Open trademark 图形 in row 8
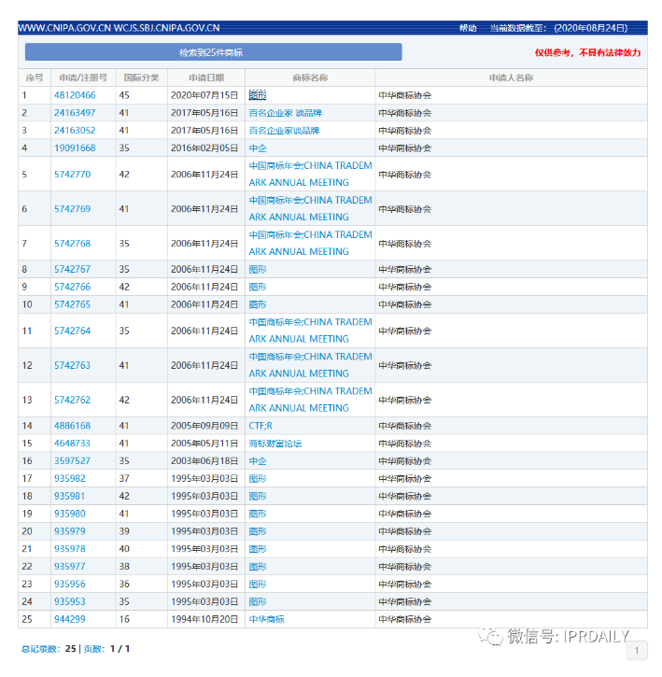The width and height of the screenshot is (662, 677). [258, 270]
